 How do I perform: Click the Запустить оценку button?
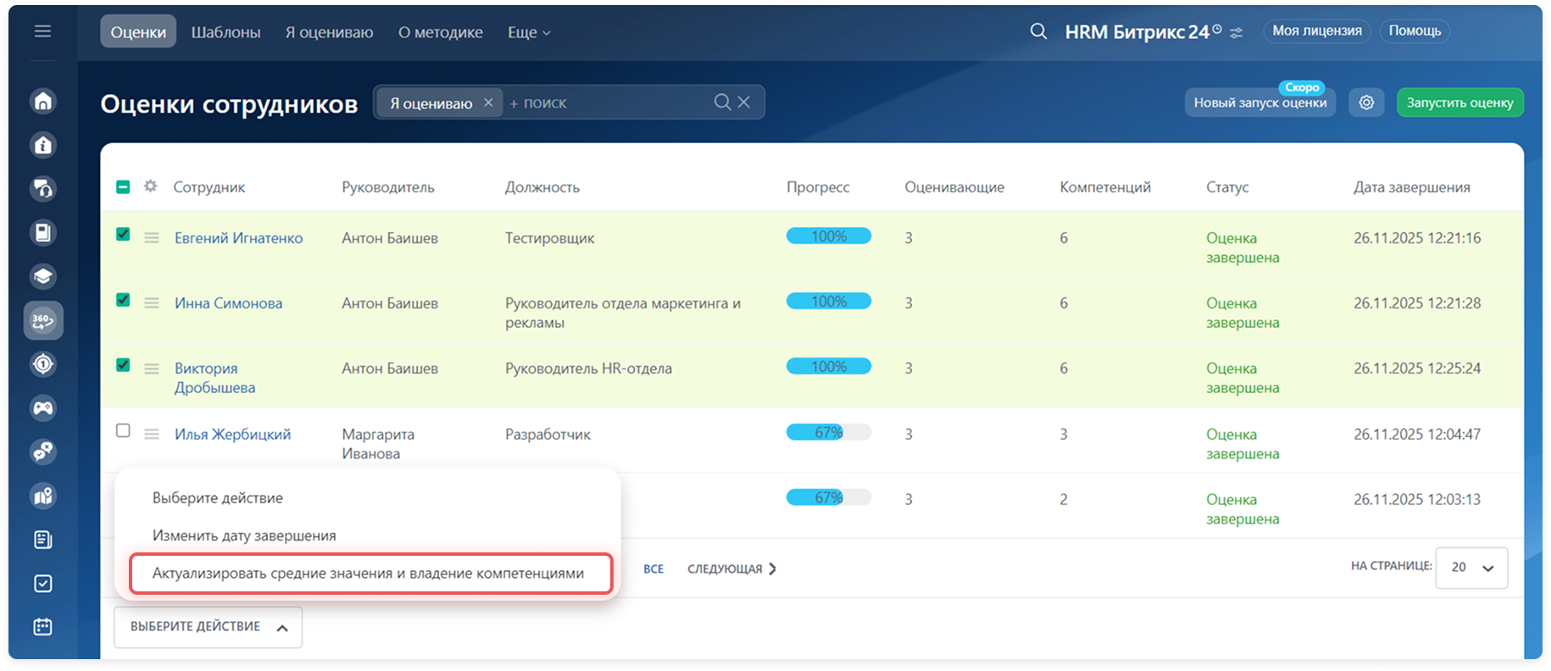pos(1459,103)
